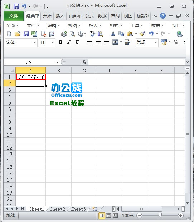Image resolution: width=194 pixels, height=222 pixels.
Task: Click the insert function fx button
Action: click(x=84, y=62)
